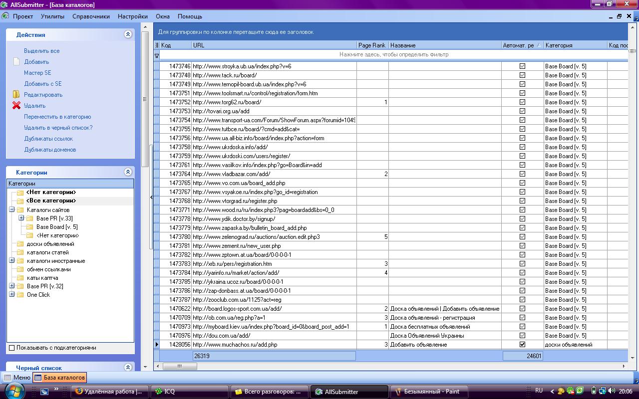The height and width of the screenshot is (399, 639).
Task: Open the Справочники menu
Action: coord(91,16)
